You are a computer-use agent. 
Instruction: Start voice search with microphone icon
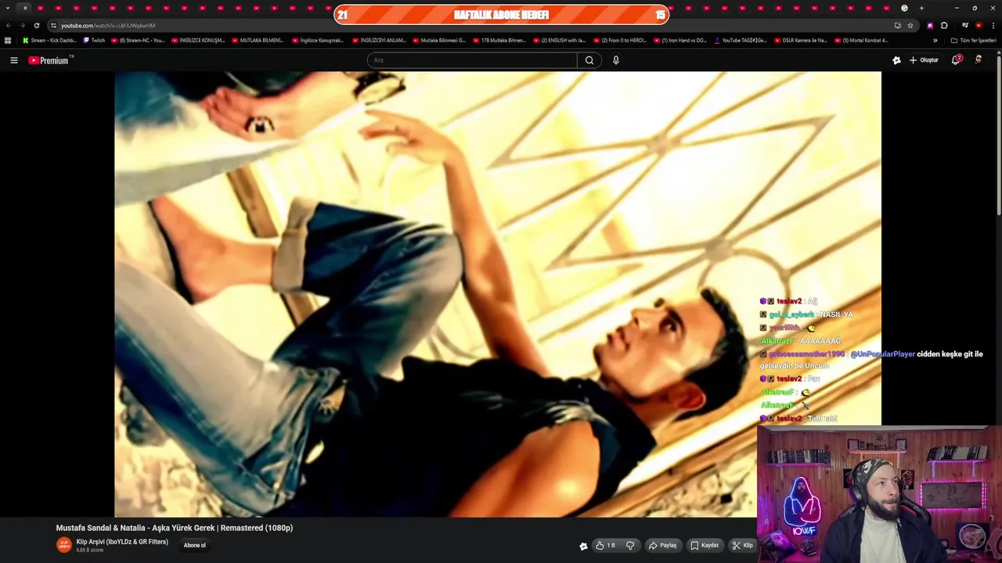point(616,60)
